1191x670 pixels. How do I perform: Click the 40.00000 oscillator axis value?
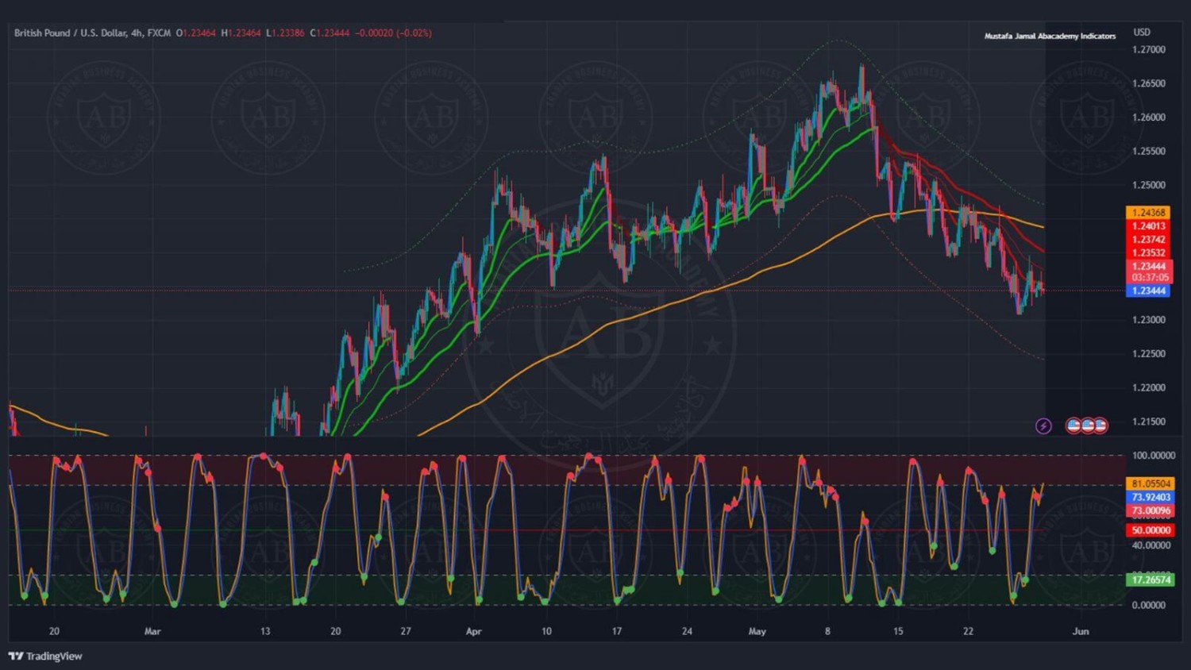pyautogui.click(x=1151, y=545)
